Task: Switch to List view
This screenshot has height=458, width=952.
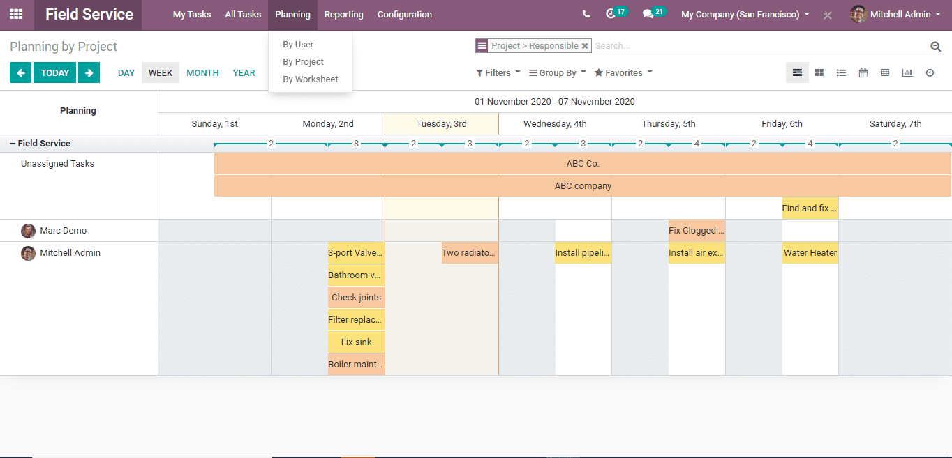Action: 841,72
